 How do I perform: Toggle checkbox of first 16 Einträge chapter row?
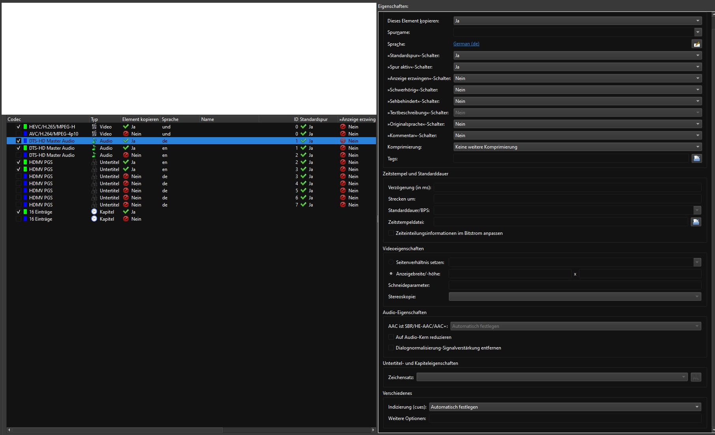pos(18,212)
